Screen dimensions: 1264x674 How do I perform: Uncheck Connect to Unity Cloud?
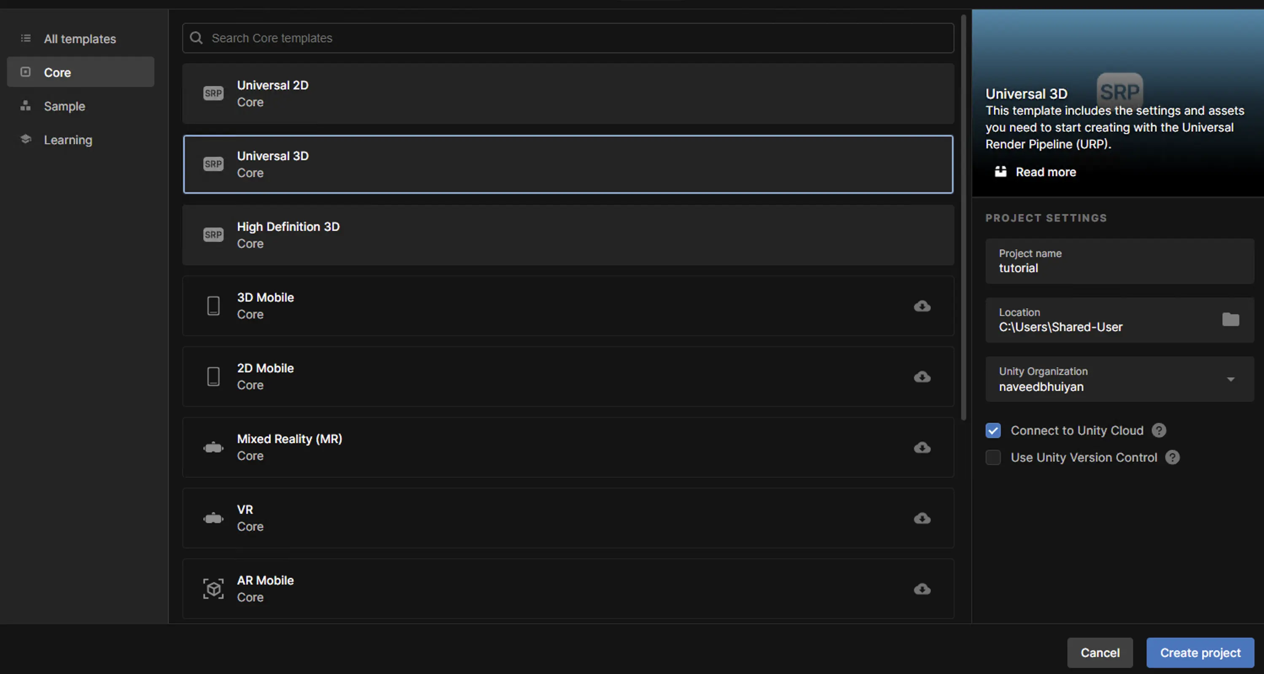point(993,431)
